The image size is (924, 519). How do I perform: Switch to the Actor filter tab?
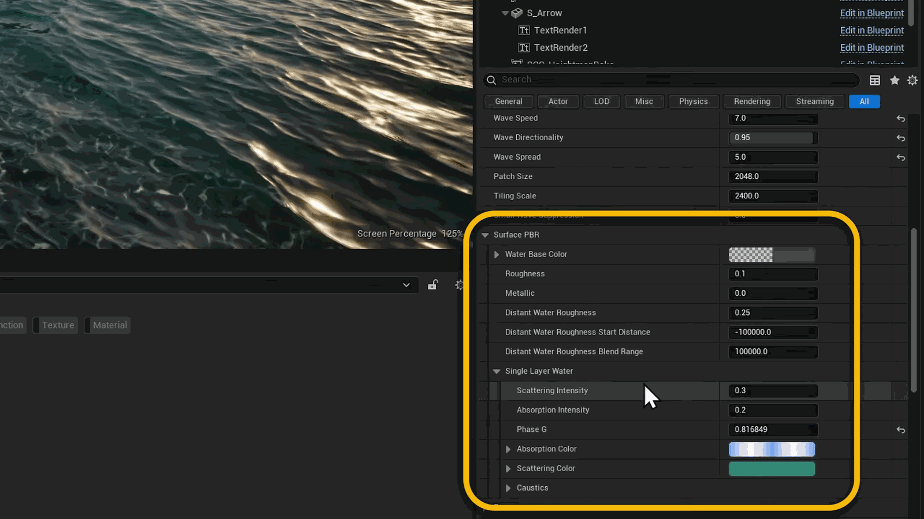pos(558,101)
